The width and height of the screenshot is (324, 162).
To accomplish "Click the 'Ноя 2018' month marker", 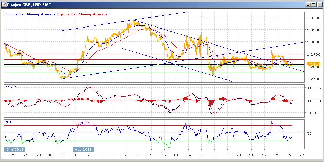I will tap(84, 149).
